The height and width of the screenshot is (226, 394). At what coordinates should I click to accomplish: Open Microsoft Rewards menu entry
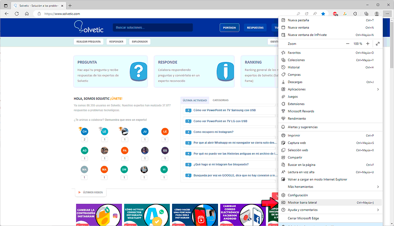click(x=330, y=111)
